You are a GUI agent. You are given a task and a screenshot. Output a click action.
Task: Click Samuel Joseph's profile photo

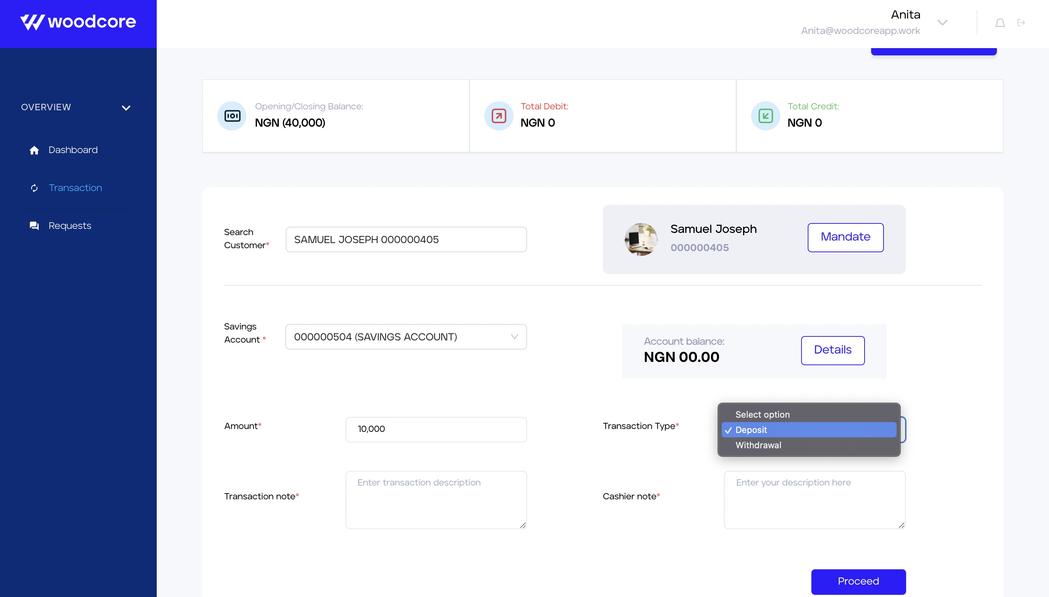(641, 239)
